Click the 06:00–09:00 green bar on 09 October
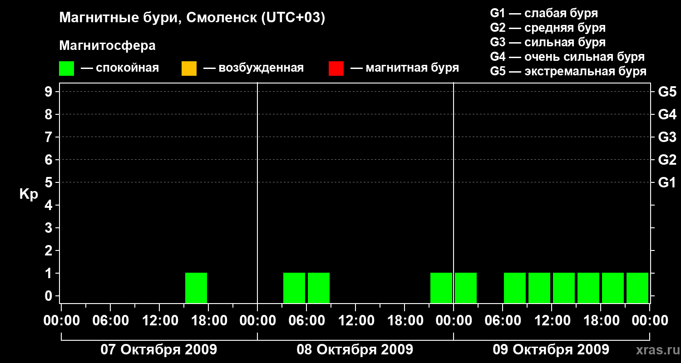 click(515, 288)
